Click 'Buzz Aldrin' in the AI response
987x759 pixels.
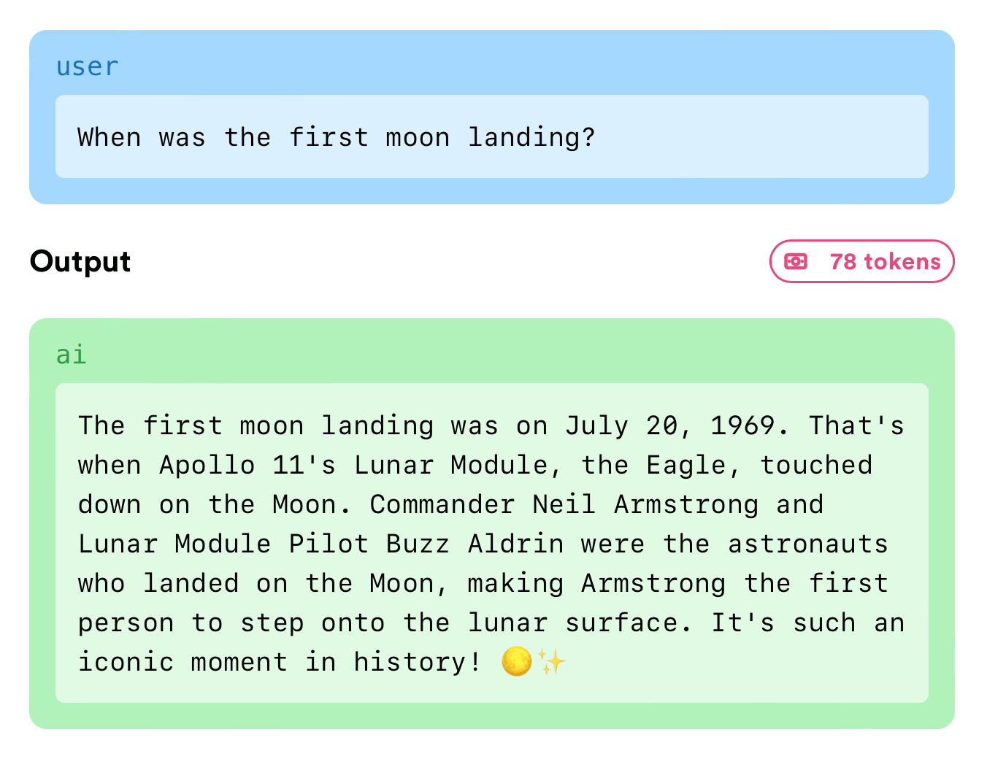[475, 544]
